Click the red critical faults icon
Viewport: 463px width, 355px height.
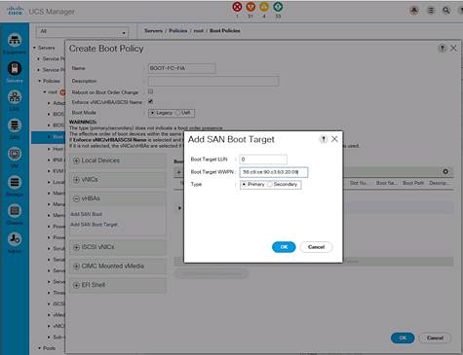pyautogui.click(x=237, y=7)
